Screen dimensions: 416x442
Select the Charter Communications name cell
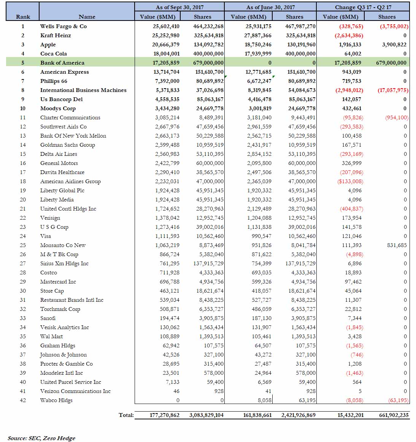[x=70, y=117]
